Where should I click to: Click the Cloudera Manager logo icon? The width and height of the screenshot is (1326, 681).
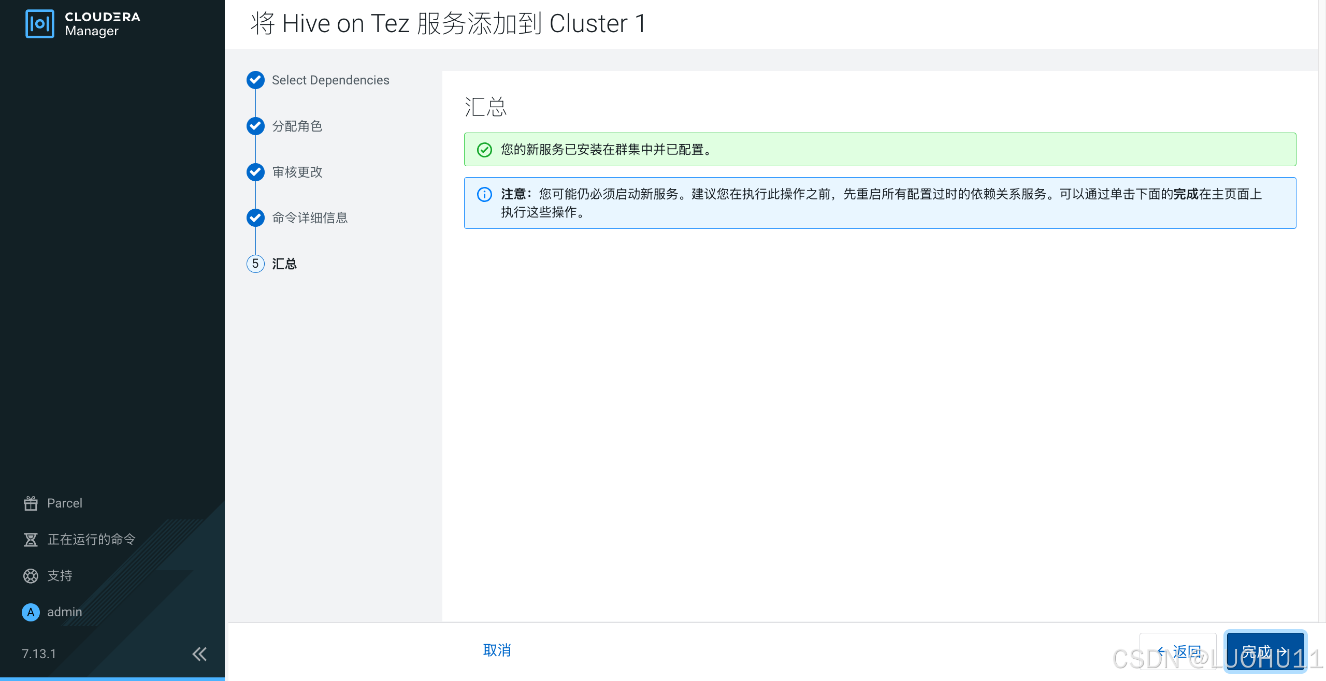coord(39,24)
